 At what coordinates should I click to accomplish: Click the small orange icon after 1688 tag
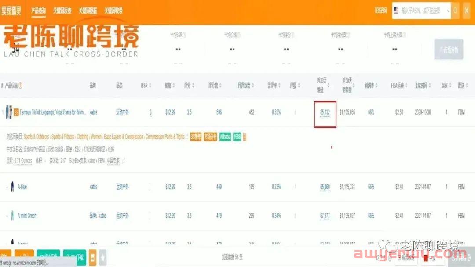245,137
